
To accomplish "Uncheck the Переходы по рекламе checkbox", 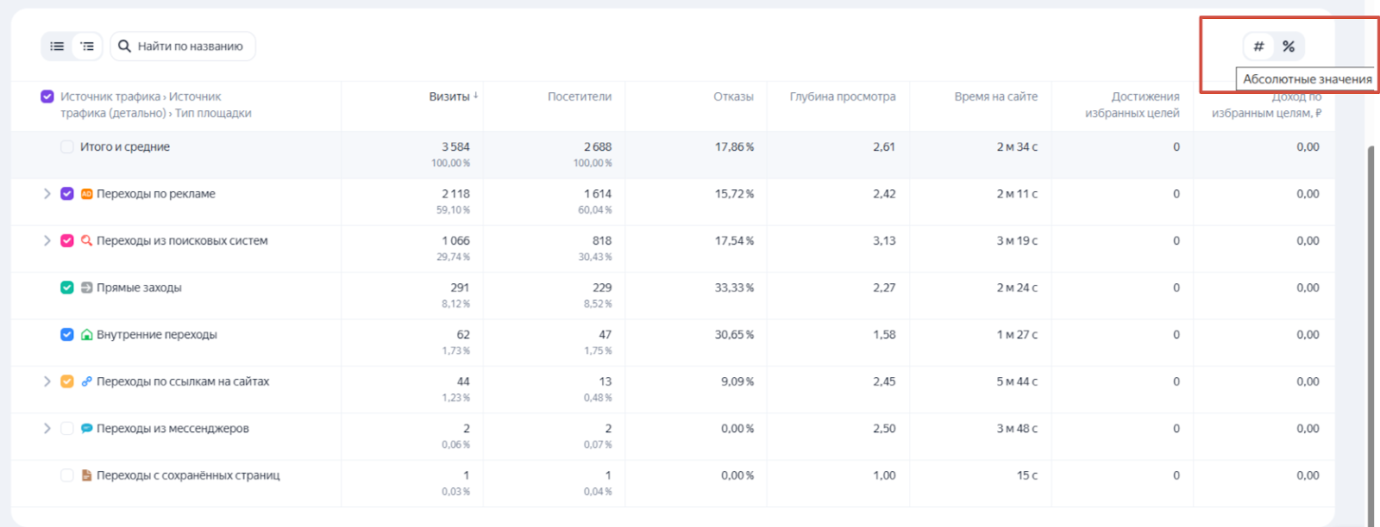I will click(67, 194).
